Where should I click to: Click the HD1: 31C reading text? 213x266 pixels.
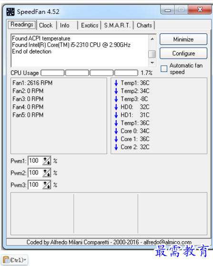click(x=135, y=115)
